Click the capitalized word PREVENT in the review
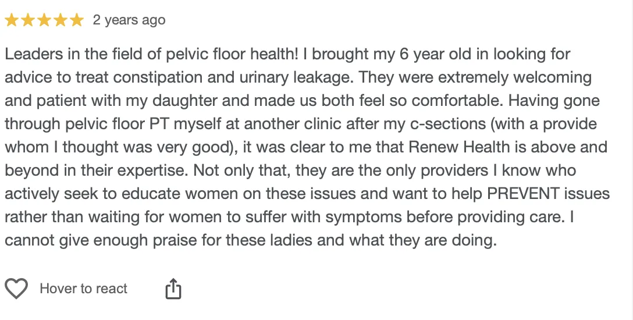This screenshot has width=633, height=320. point(523,194)
